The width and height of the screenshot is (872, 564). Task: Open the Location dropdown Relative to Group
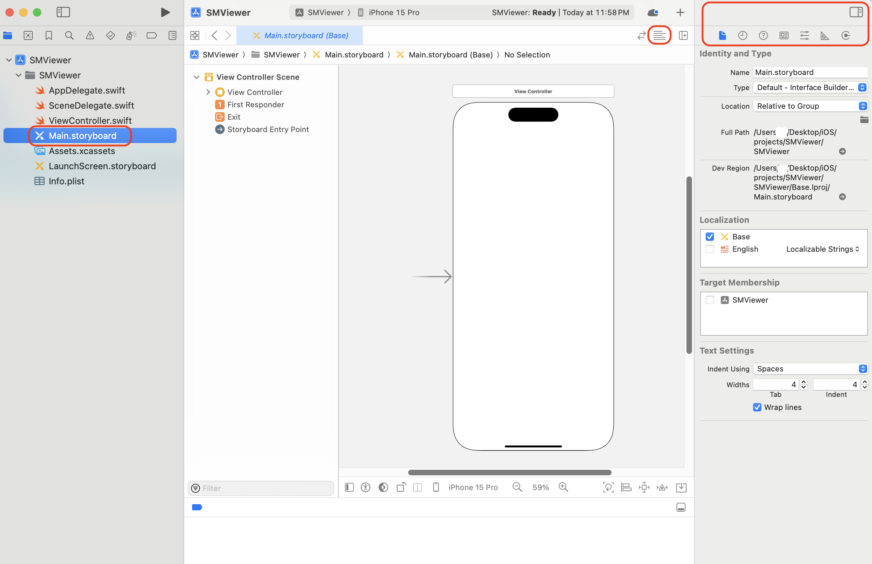(x=810, y=106)
